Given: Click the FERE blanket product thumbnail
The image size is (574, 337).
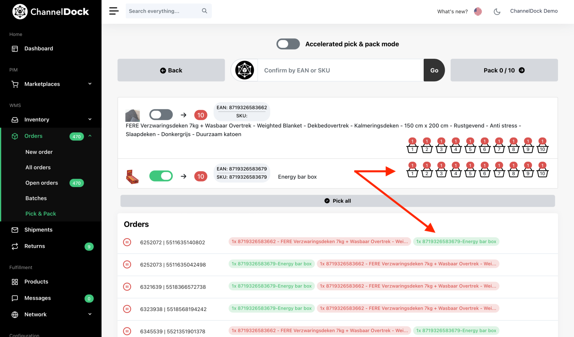Looking at the screenshot, I should coord(133,116).
